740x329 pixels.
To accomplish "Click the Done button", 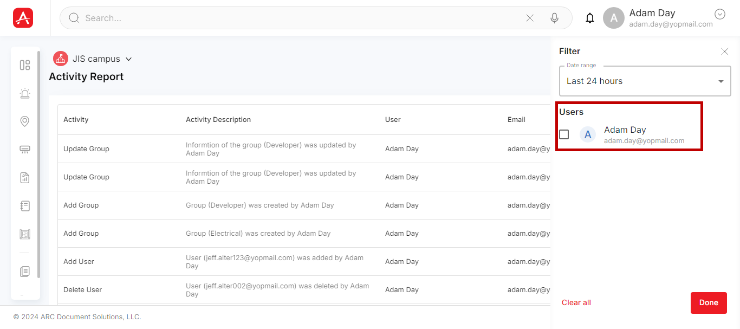I will pos(709,302).
